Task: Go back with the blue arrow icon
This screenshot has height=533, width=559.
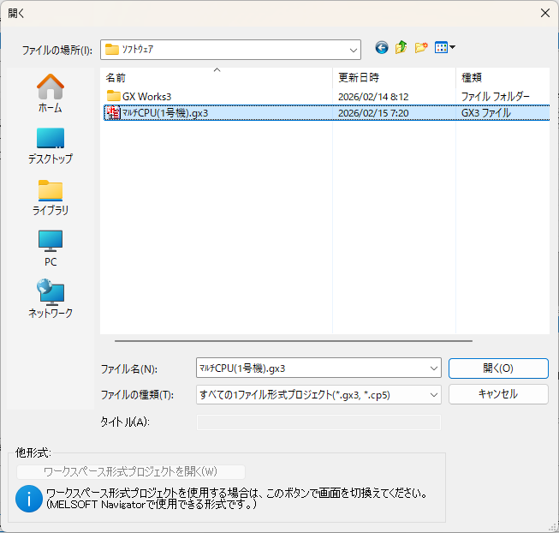Action: 382,47
